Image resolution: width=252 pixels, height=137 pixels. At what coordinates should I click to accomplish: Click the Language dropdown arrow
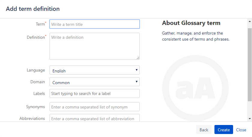tap(136, 70)
